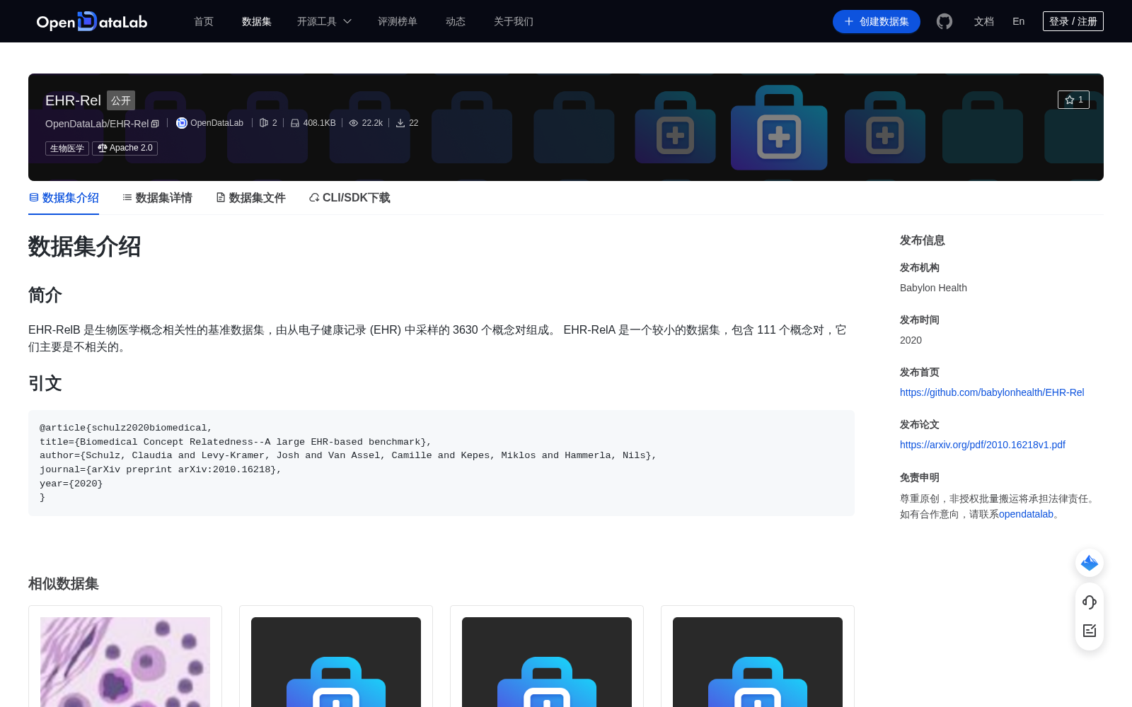Click the opendatalab contact link
The width and height of the screenshot is (1132, 707).
(1026, 514)
